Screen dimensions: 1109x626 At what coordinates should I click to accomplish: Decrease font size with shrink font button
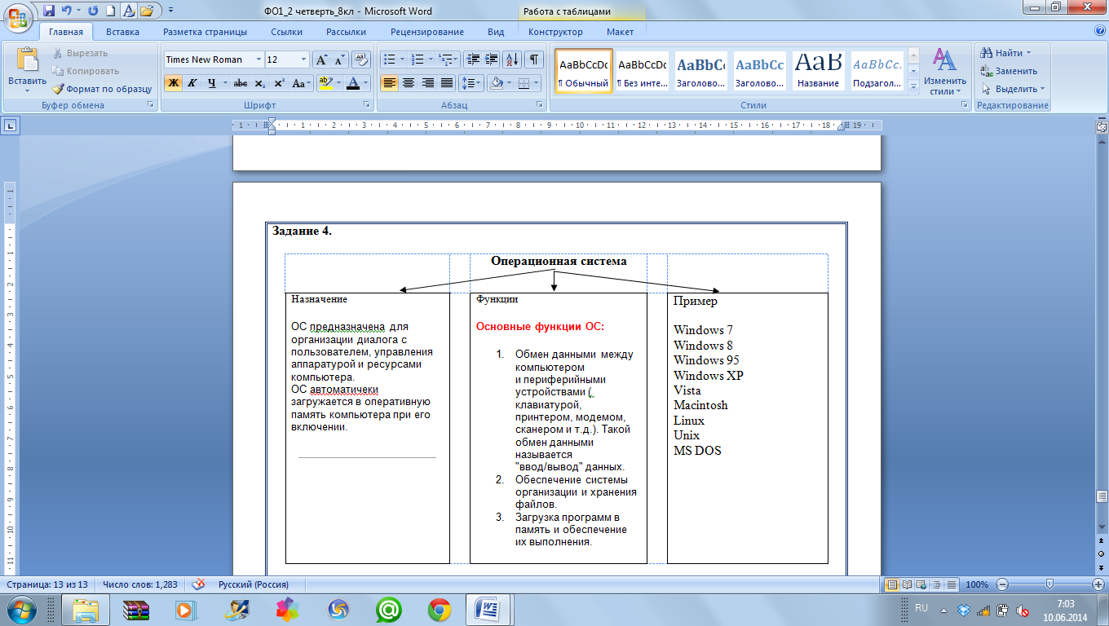coord(340,60)
